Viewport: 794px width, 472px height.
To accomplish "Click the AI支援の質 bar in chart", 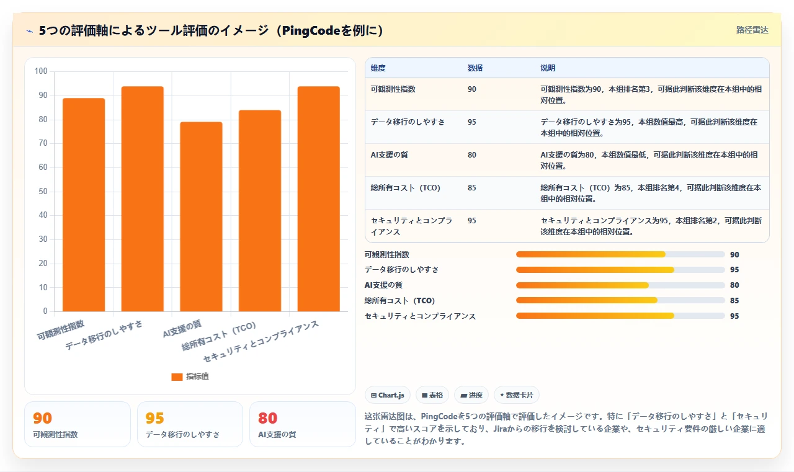I will tap(201, 216).
